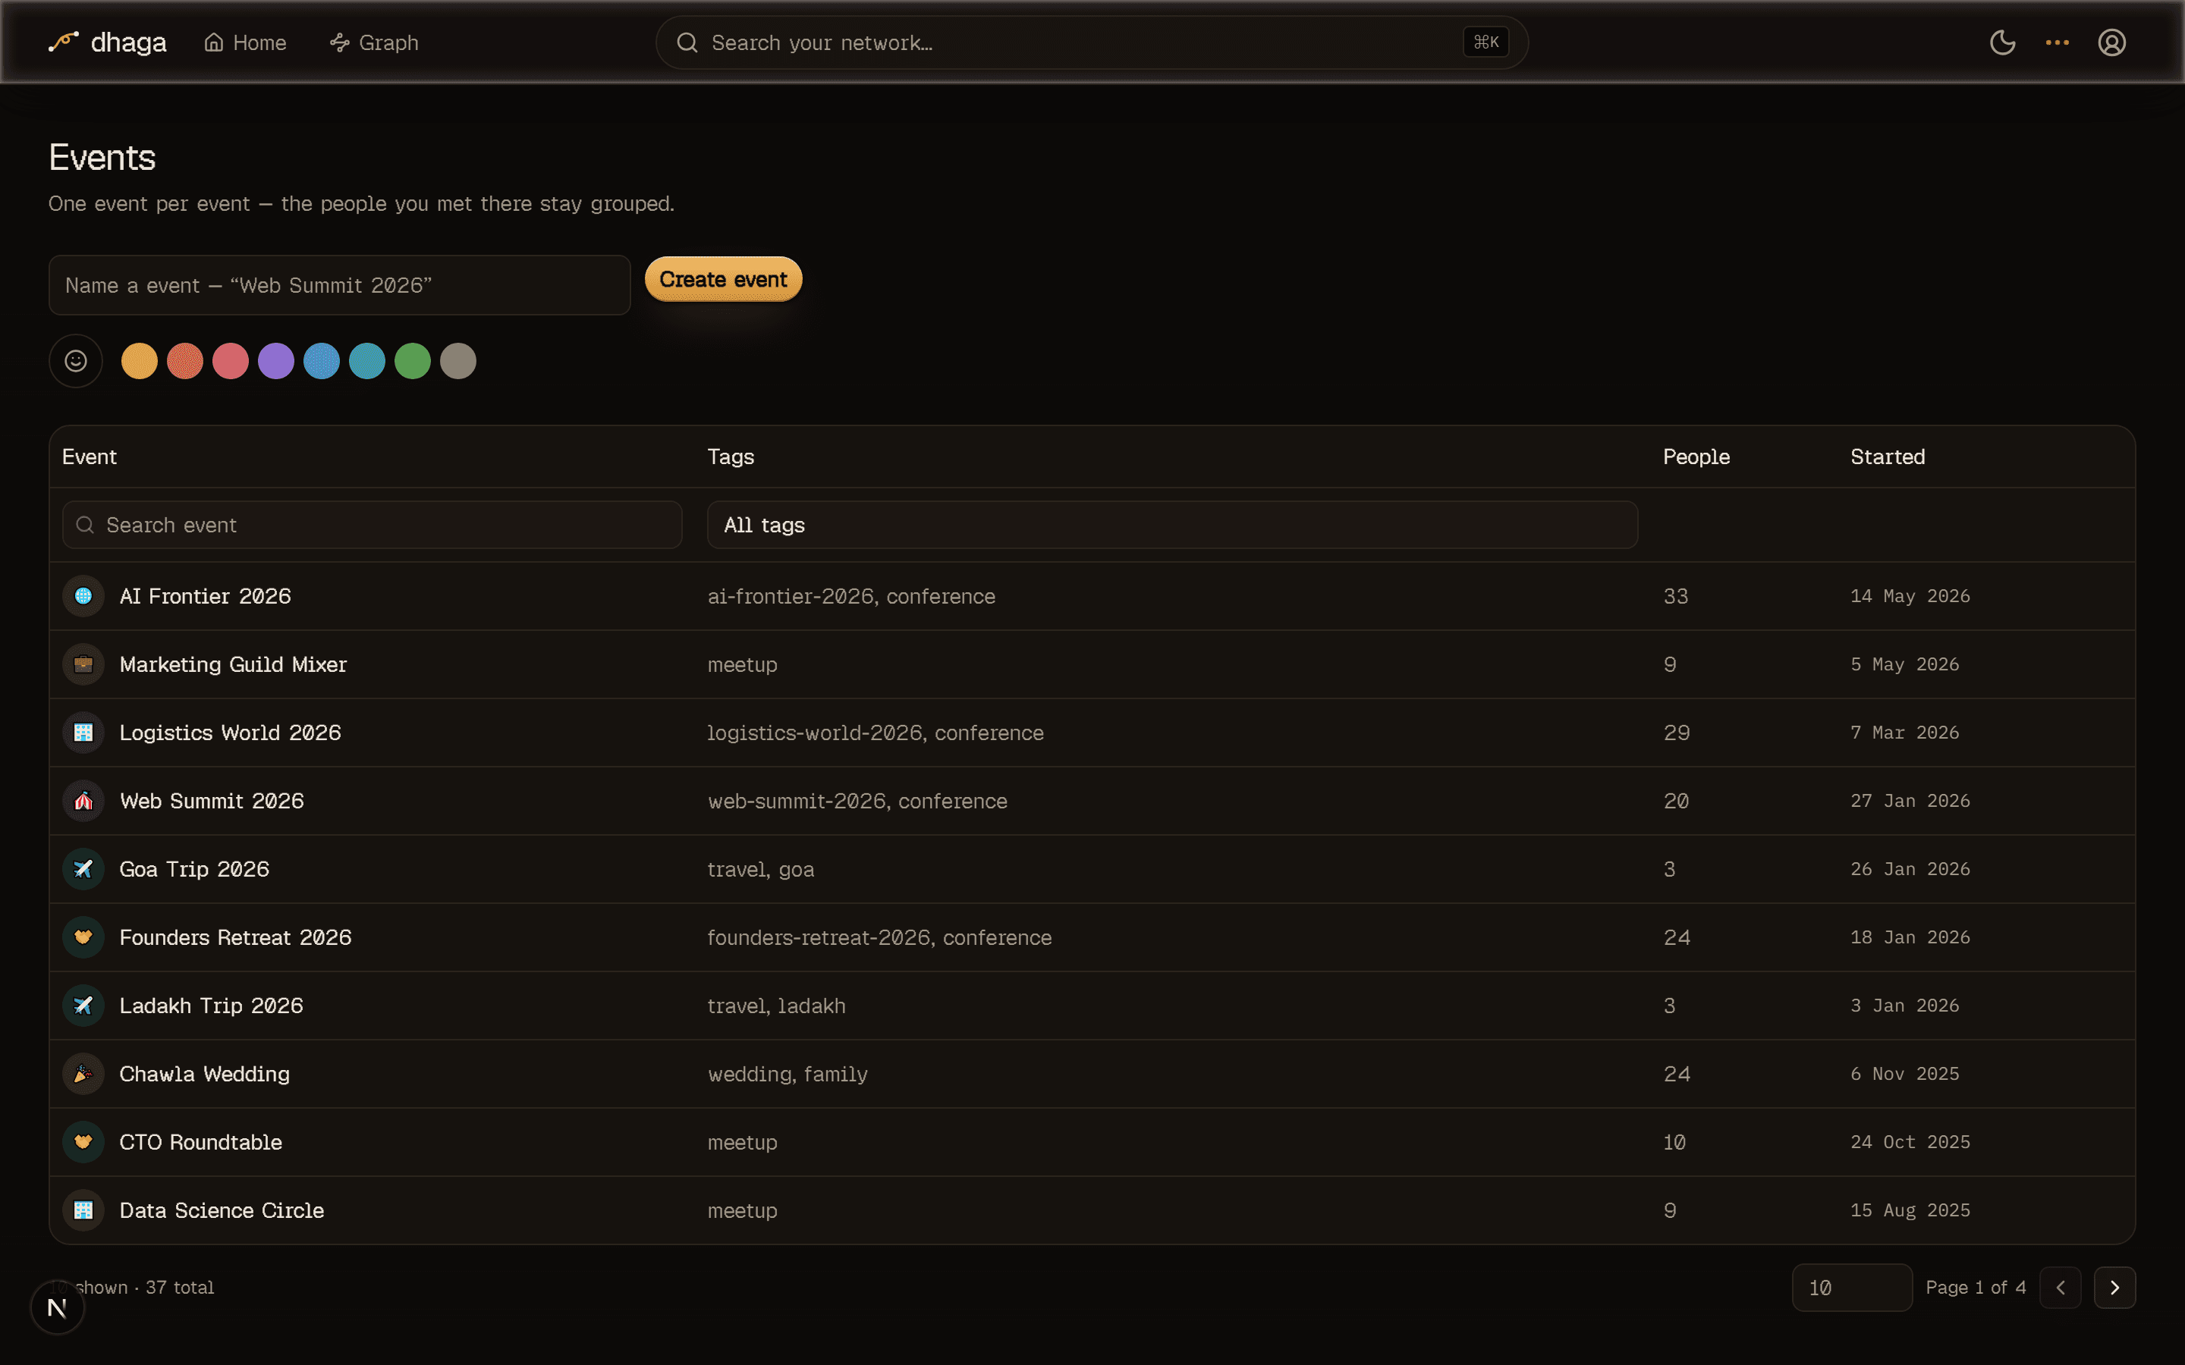Screen dimensions: 2185x1365
Task: Click the round N badge at the bottom left
Action: [x=57, y=1307]
